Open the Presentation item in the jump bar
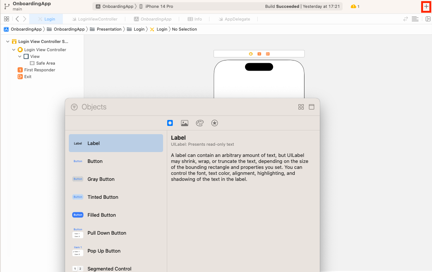The image size is (432, 272). pos(108,29)
